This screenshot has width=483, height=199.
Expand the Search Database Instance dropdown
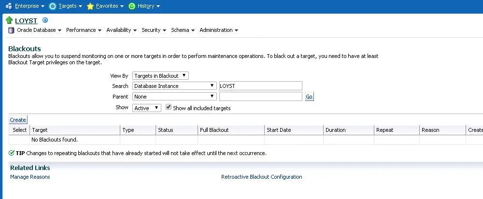point(174,86)
